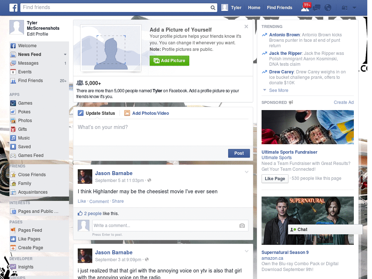
Task: Click the Family list icon
Action: point(13,183)
